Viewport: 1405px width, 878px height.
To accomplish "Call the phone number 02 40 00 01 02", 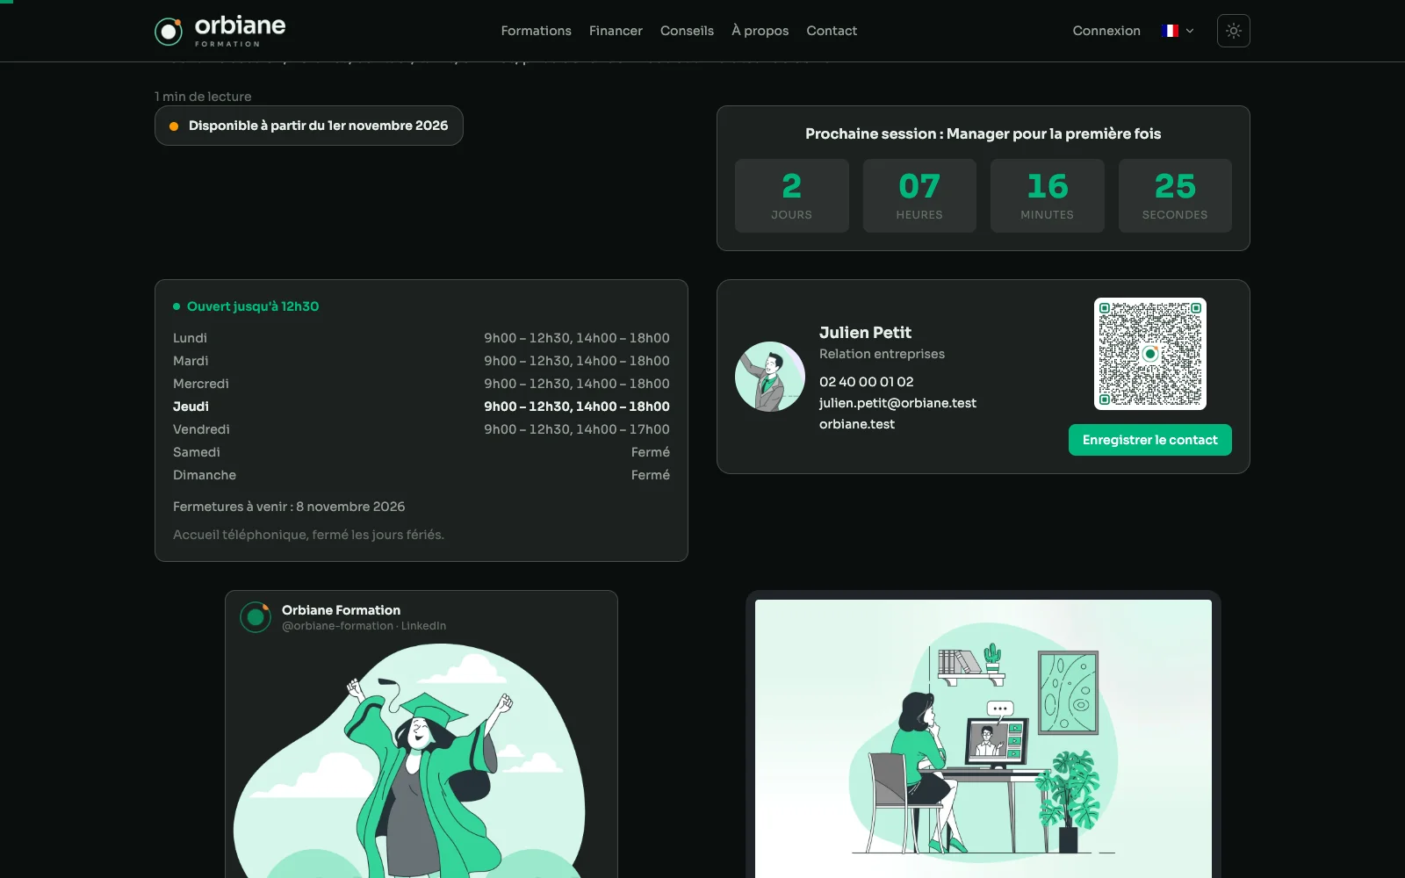I will (x=866, y=382).
